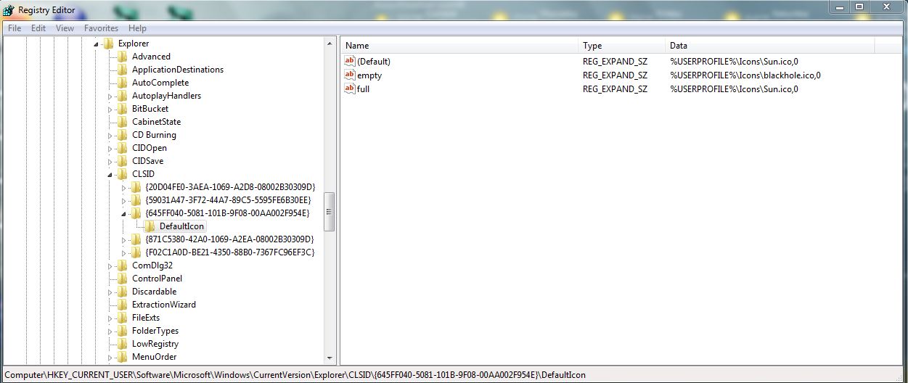
Task: Click the Explorer folder icon
Action: tap(109, 44)
